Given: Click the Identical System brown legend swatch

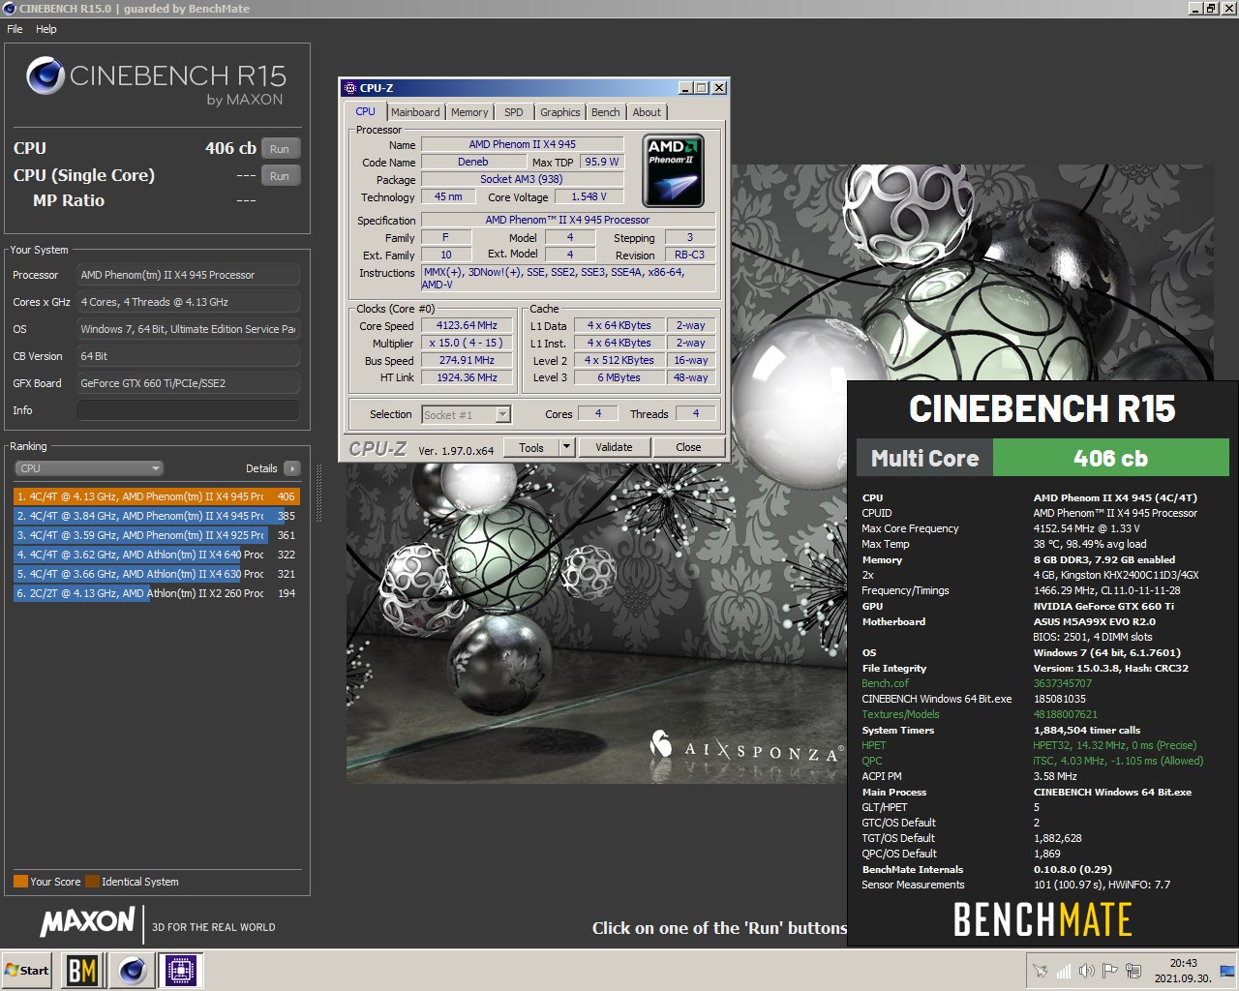Looking at the screenshot, I should tap(92, 882).
